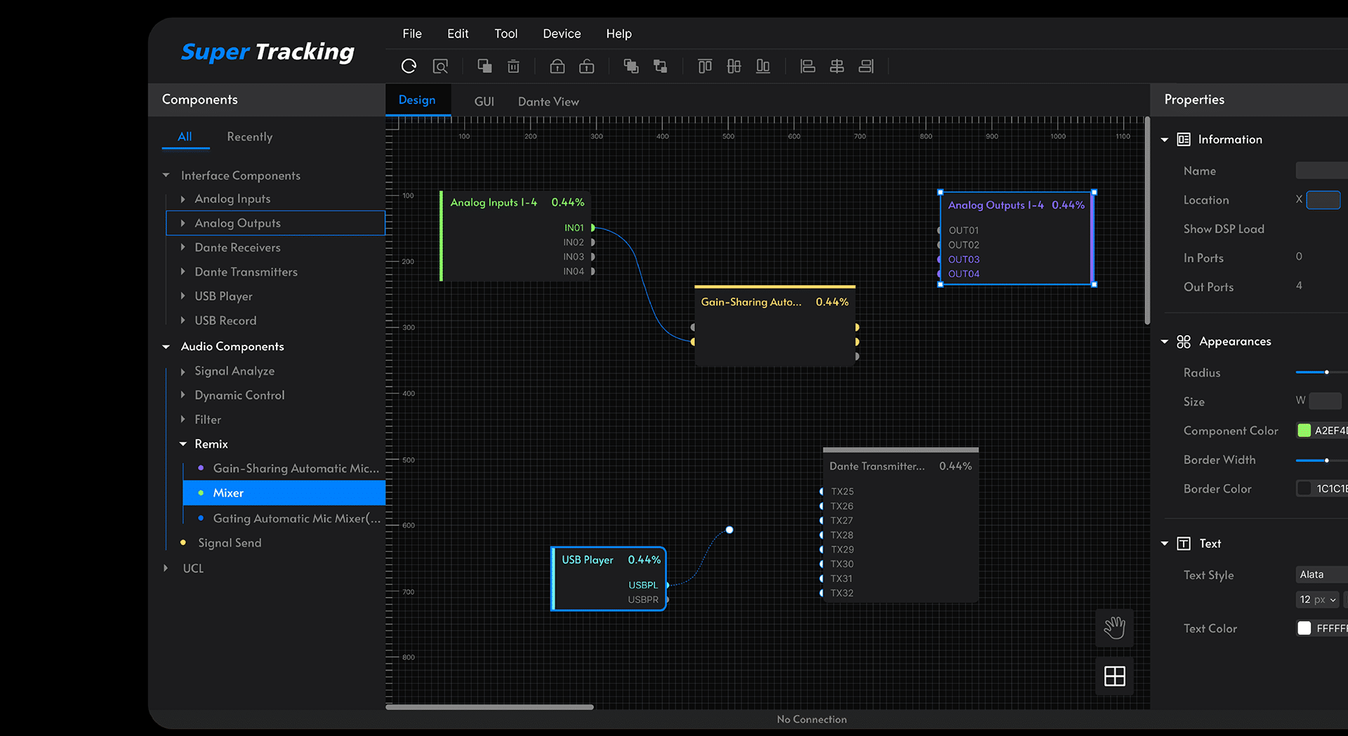The image size is (1348, 736).
Task: Collapse the Remix category
Action: click(x=183, y=444)
